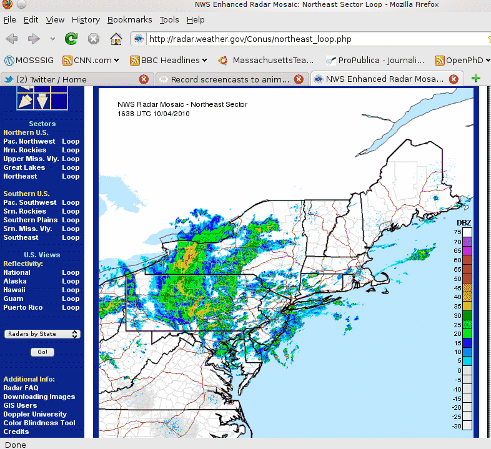Click the site favicon in address bar

pos(139,39)
